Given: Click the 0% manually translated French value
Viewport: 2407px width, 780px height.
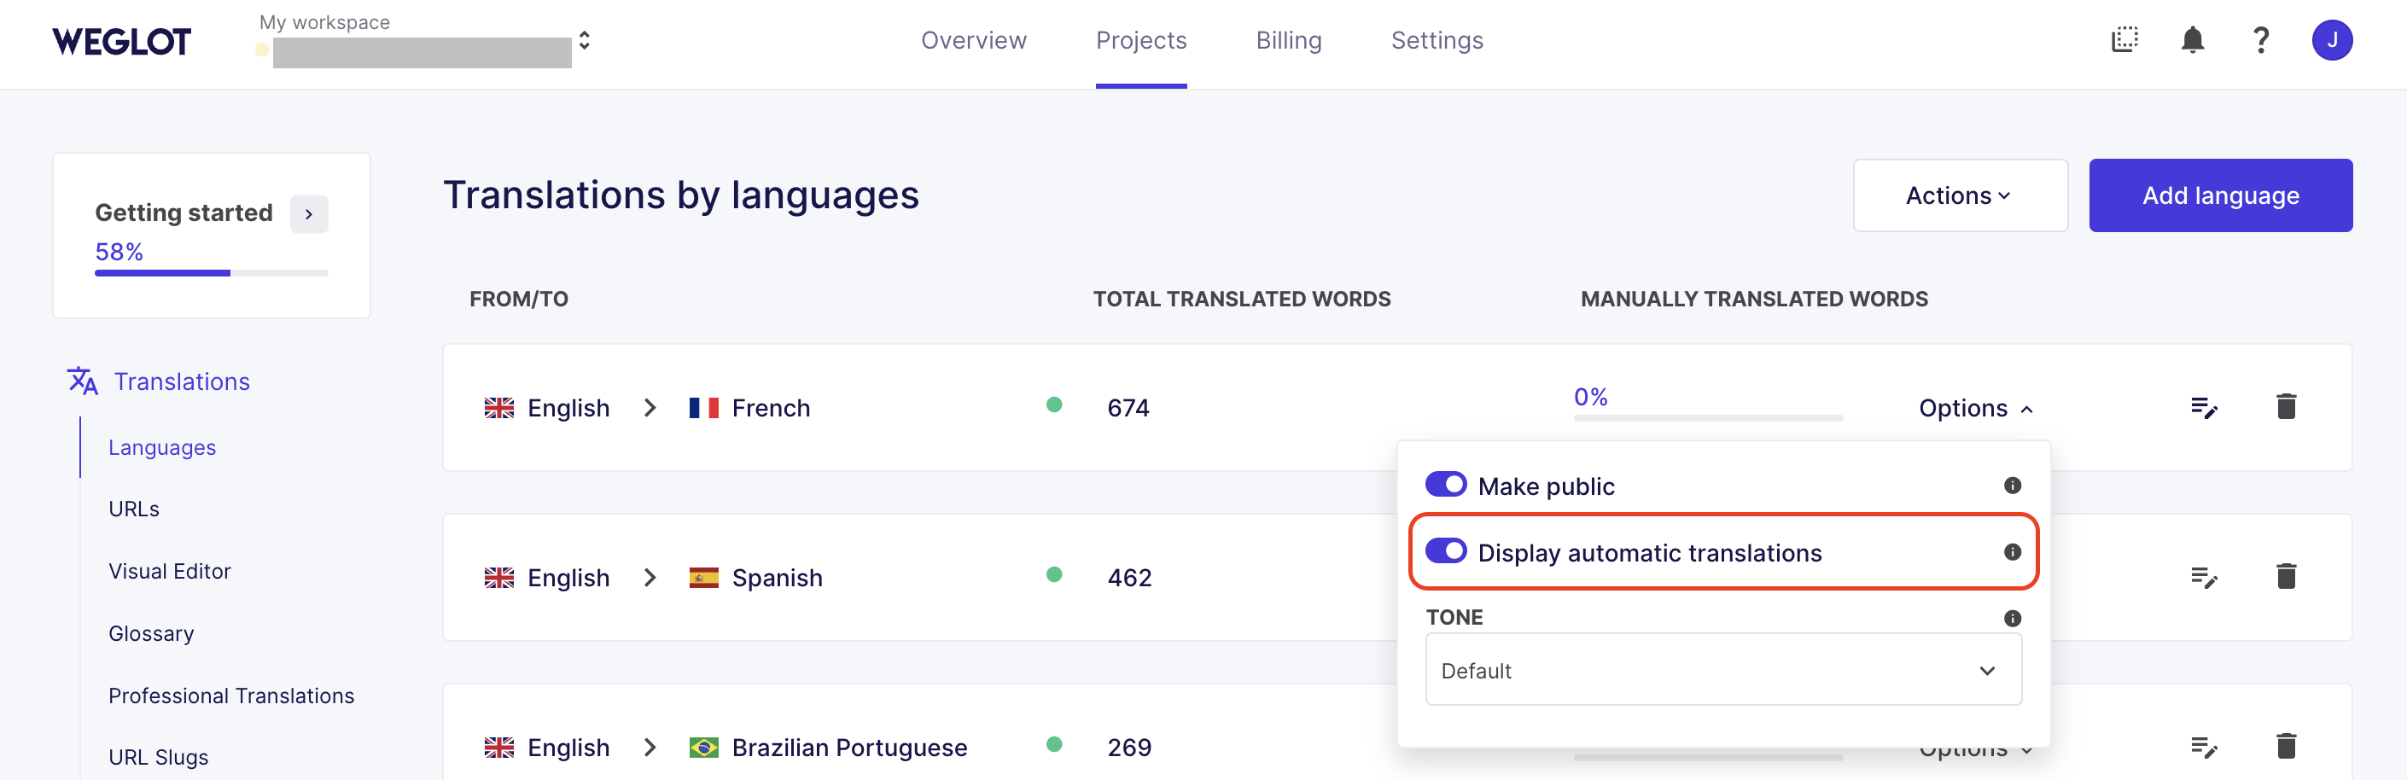Looking at the screenshot, I should [x=1589, y=397].
